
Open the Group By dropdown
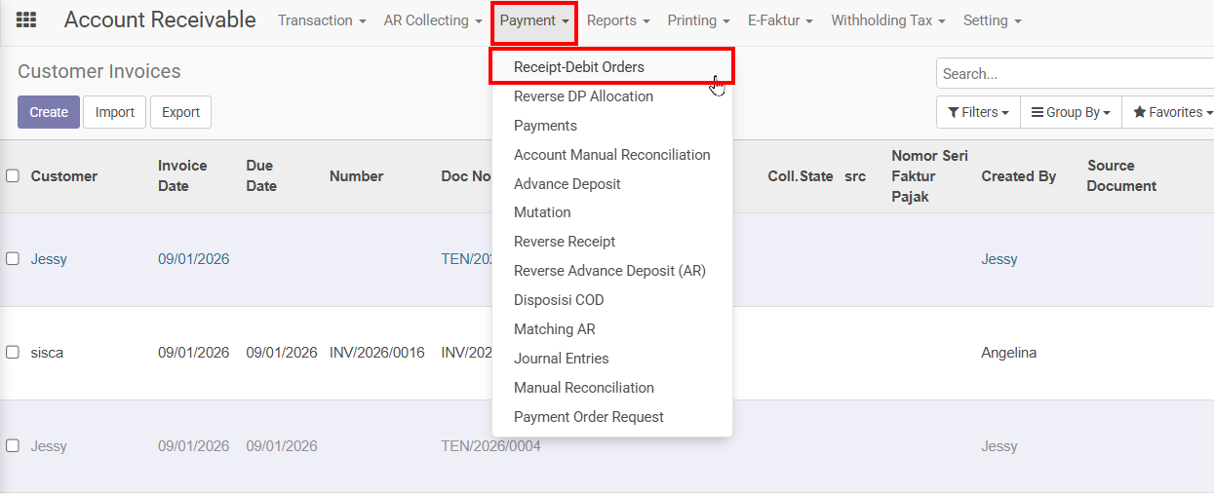(x=1071, y=112)
